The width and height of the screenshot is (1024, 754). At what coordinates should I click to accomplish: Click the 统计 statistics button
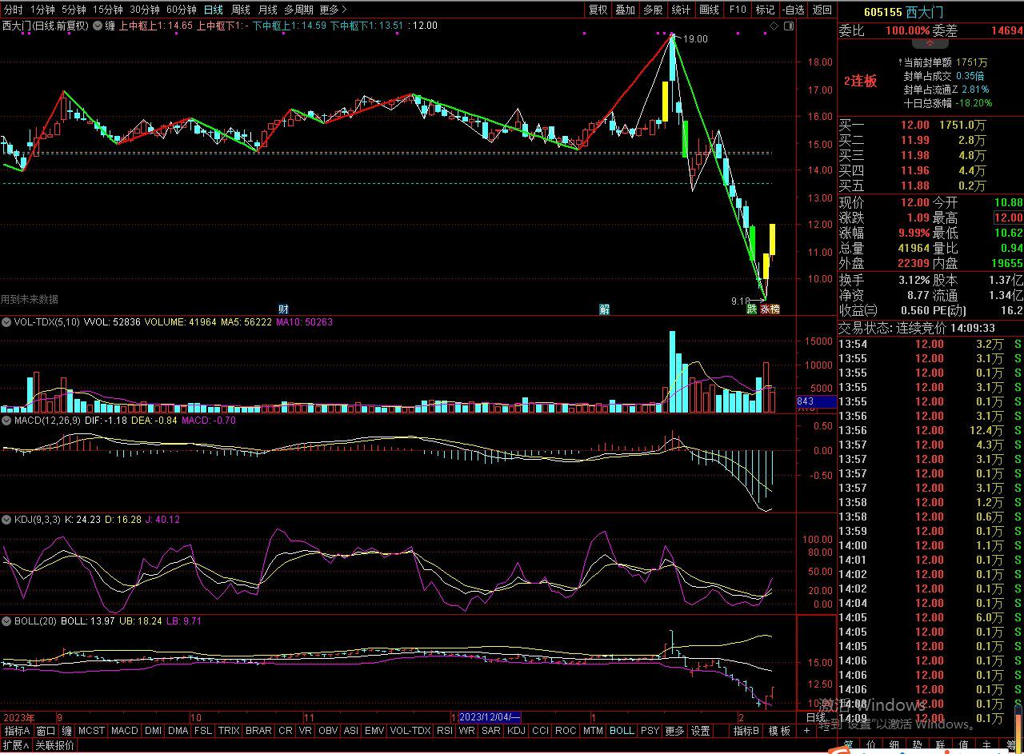(681, 10)
